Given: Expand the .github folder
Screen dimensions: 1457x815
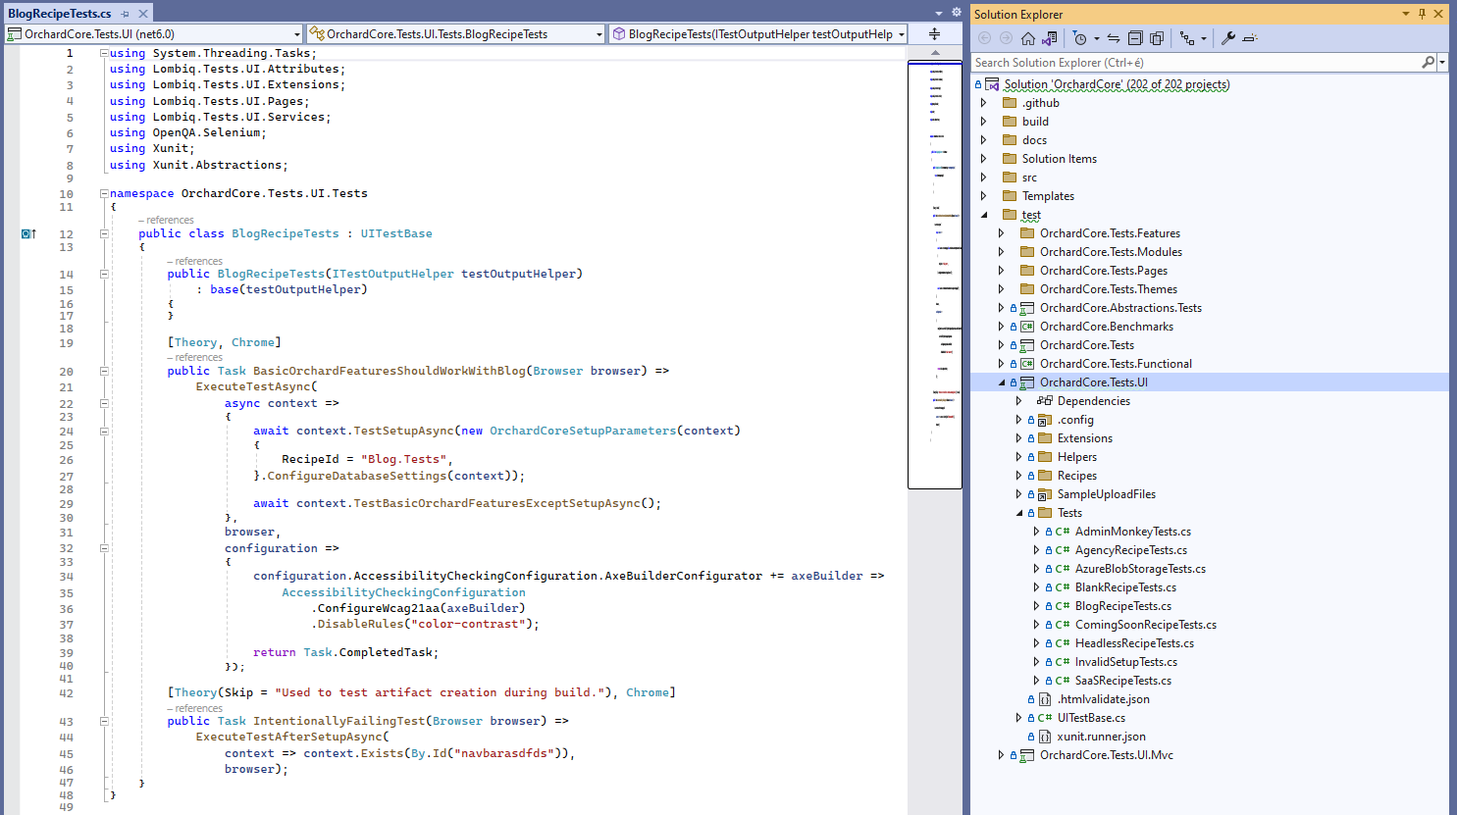Looking at the screenshot, I should 984,103.
